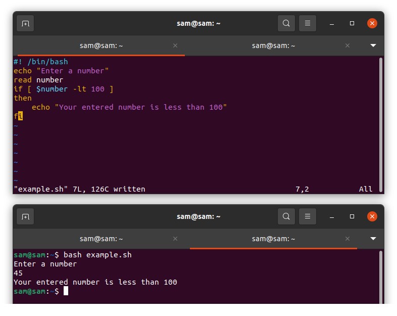Viewport: 397px width, 316px height.
Task: Close the second tab in the bottom terminal
Action: pyautogui.click(x=348, y=239)
